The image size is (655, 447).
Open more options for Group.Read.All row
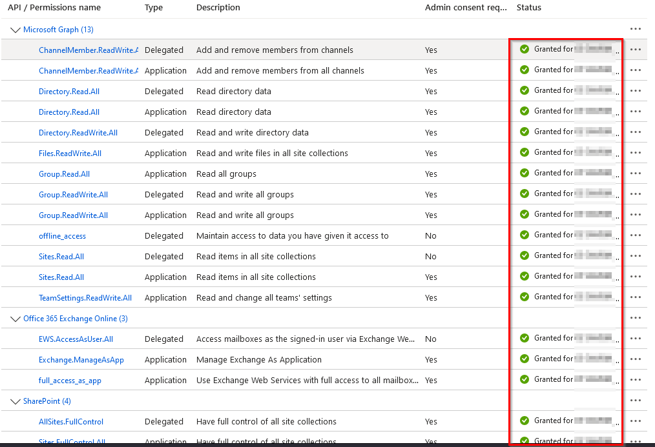coord(636,173)
